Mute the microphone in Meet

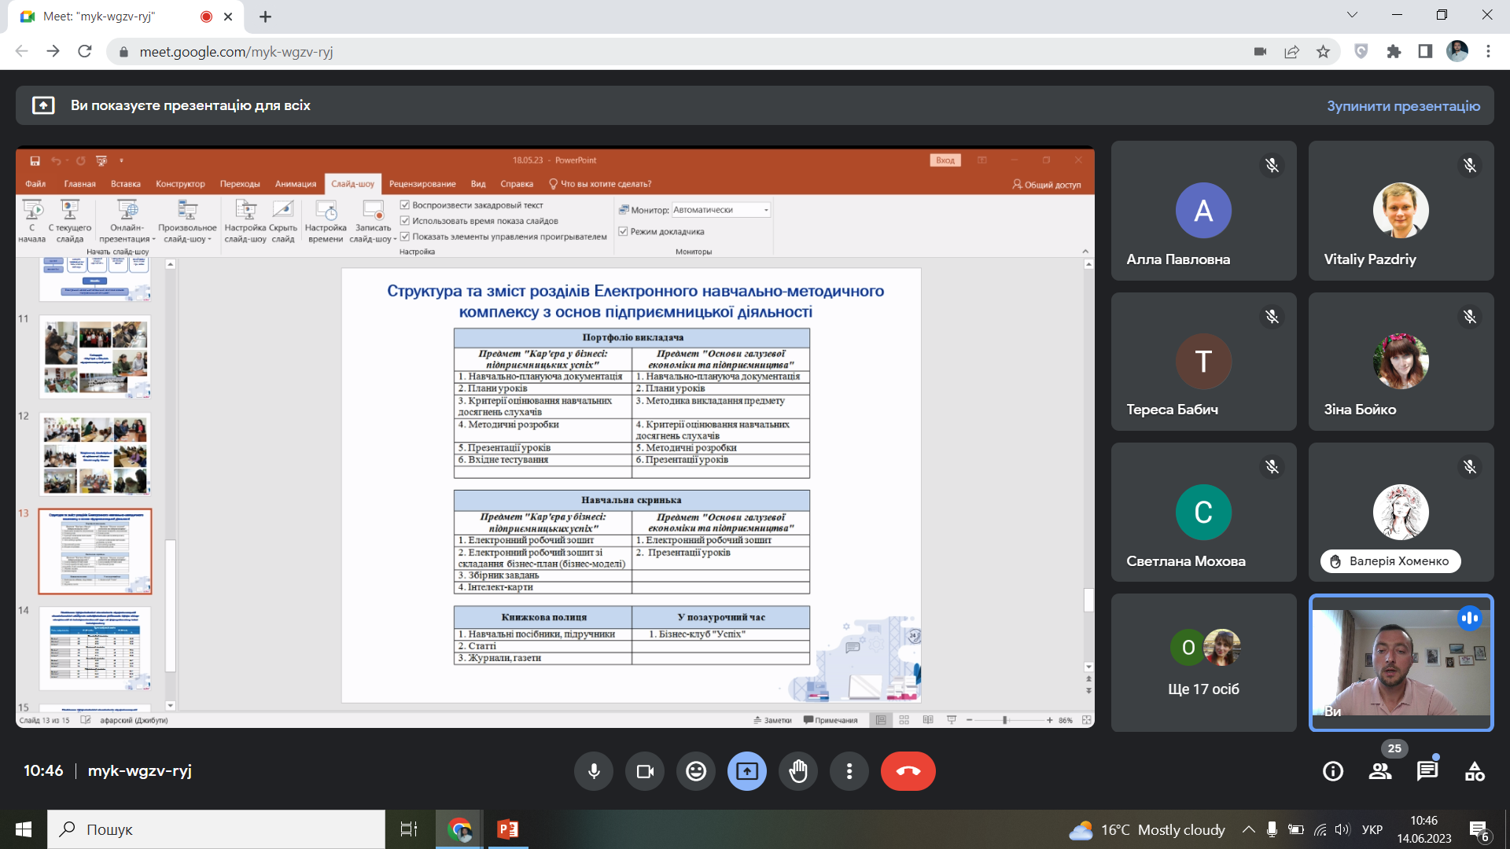click(x=594, y=771)
